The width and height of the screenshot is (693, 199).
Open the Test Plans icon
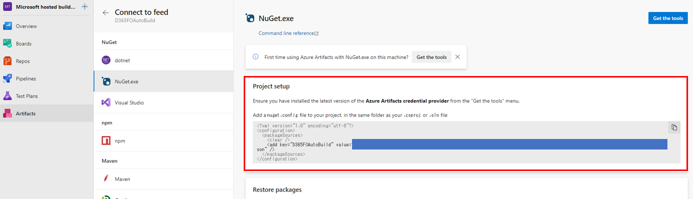click(8, 96)
